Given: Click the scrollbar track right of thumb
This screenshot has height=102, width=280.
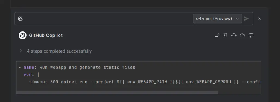Looking at the screenshot, I should [x=240, y=92].
